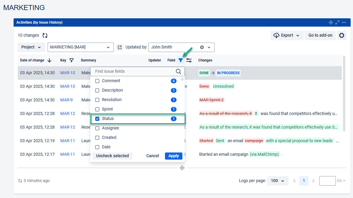The image size is (353, 198).
Task: Open the Logs per page dropdown
Action: pyautogui.click(x=278, y=181)
